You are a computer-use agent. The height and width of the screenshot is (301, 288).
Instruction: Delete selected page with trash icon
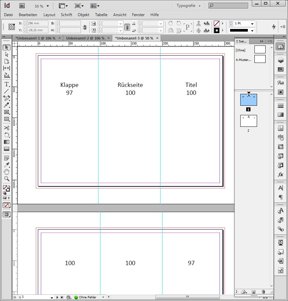[x=263, y=292]
